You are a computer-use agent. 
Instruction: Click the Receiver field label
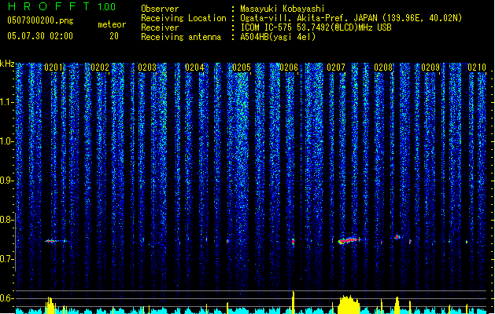(160, 27)
